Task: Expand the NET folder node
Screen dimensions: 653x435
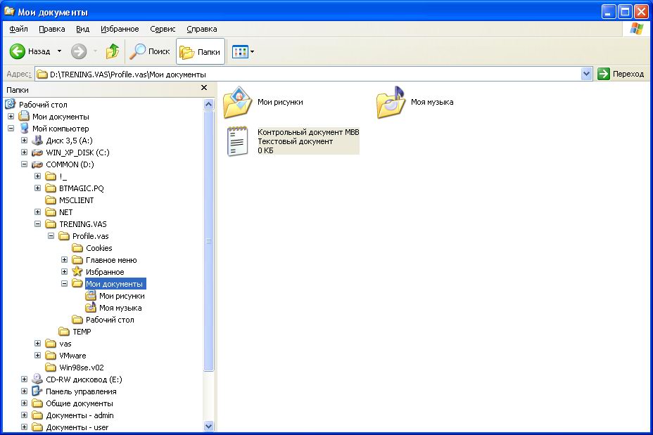Action: tap(37, 212)
